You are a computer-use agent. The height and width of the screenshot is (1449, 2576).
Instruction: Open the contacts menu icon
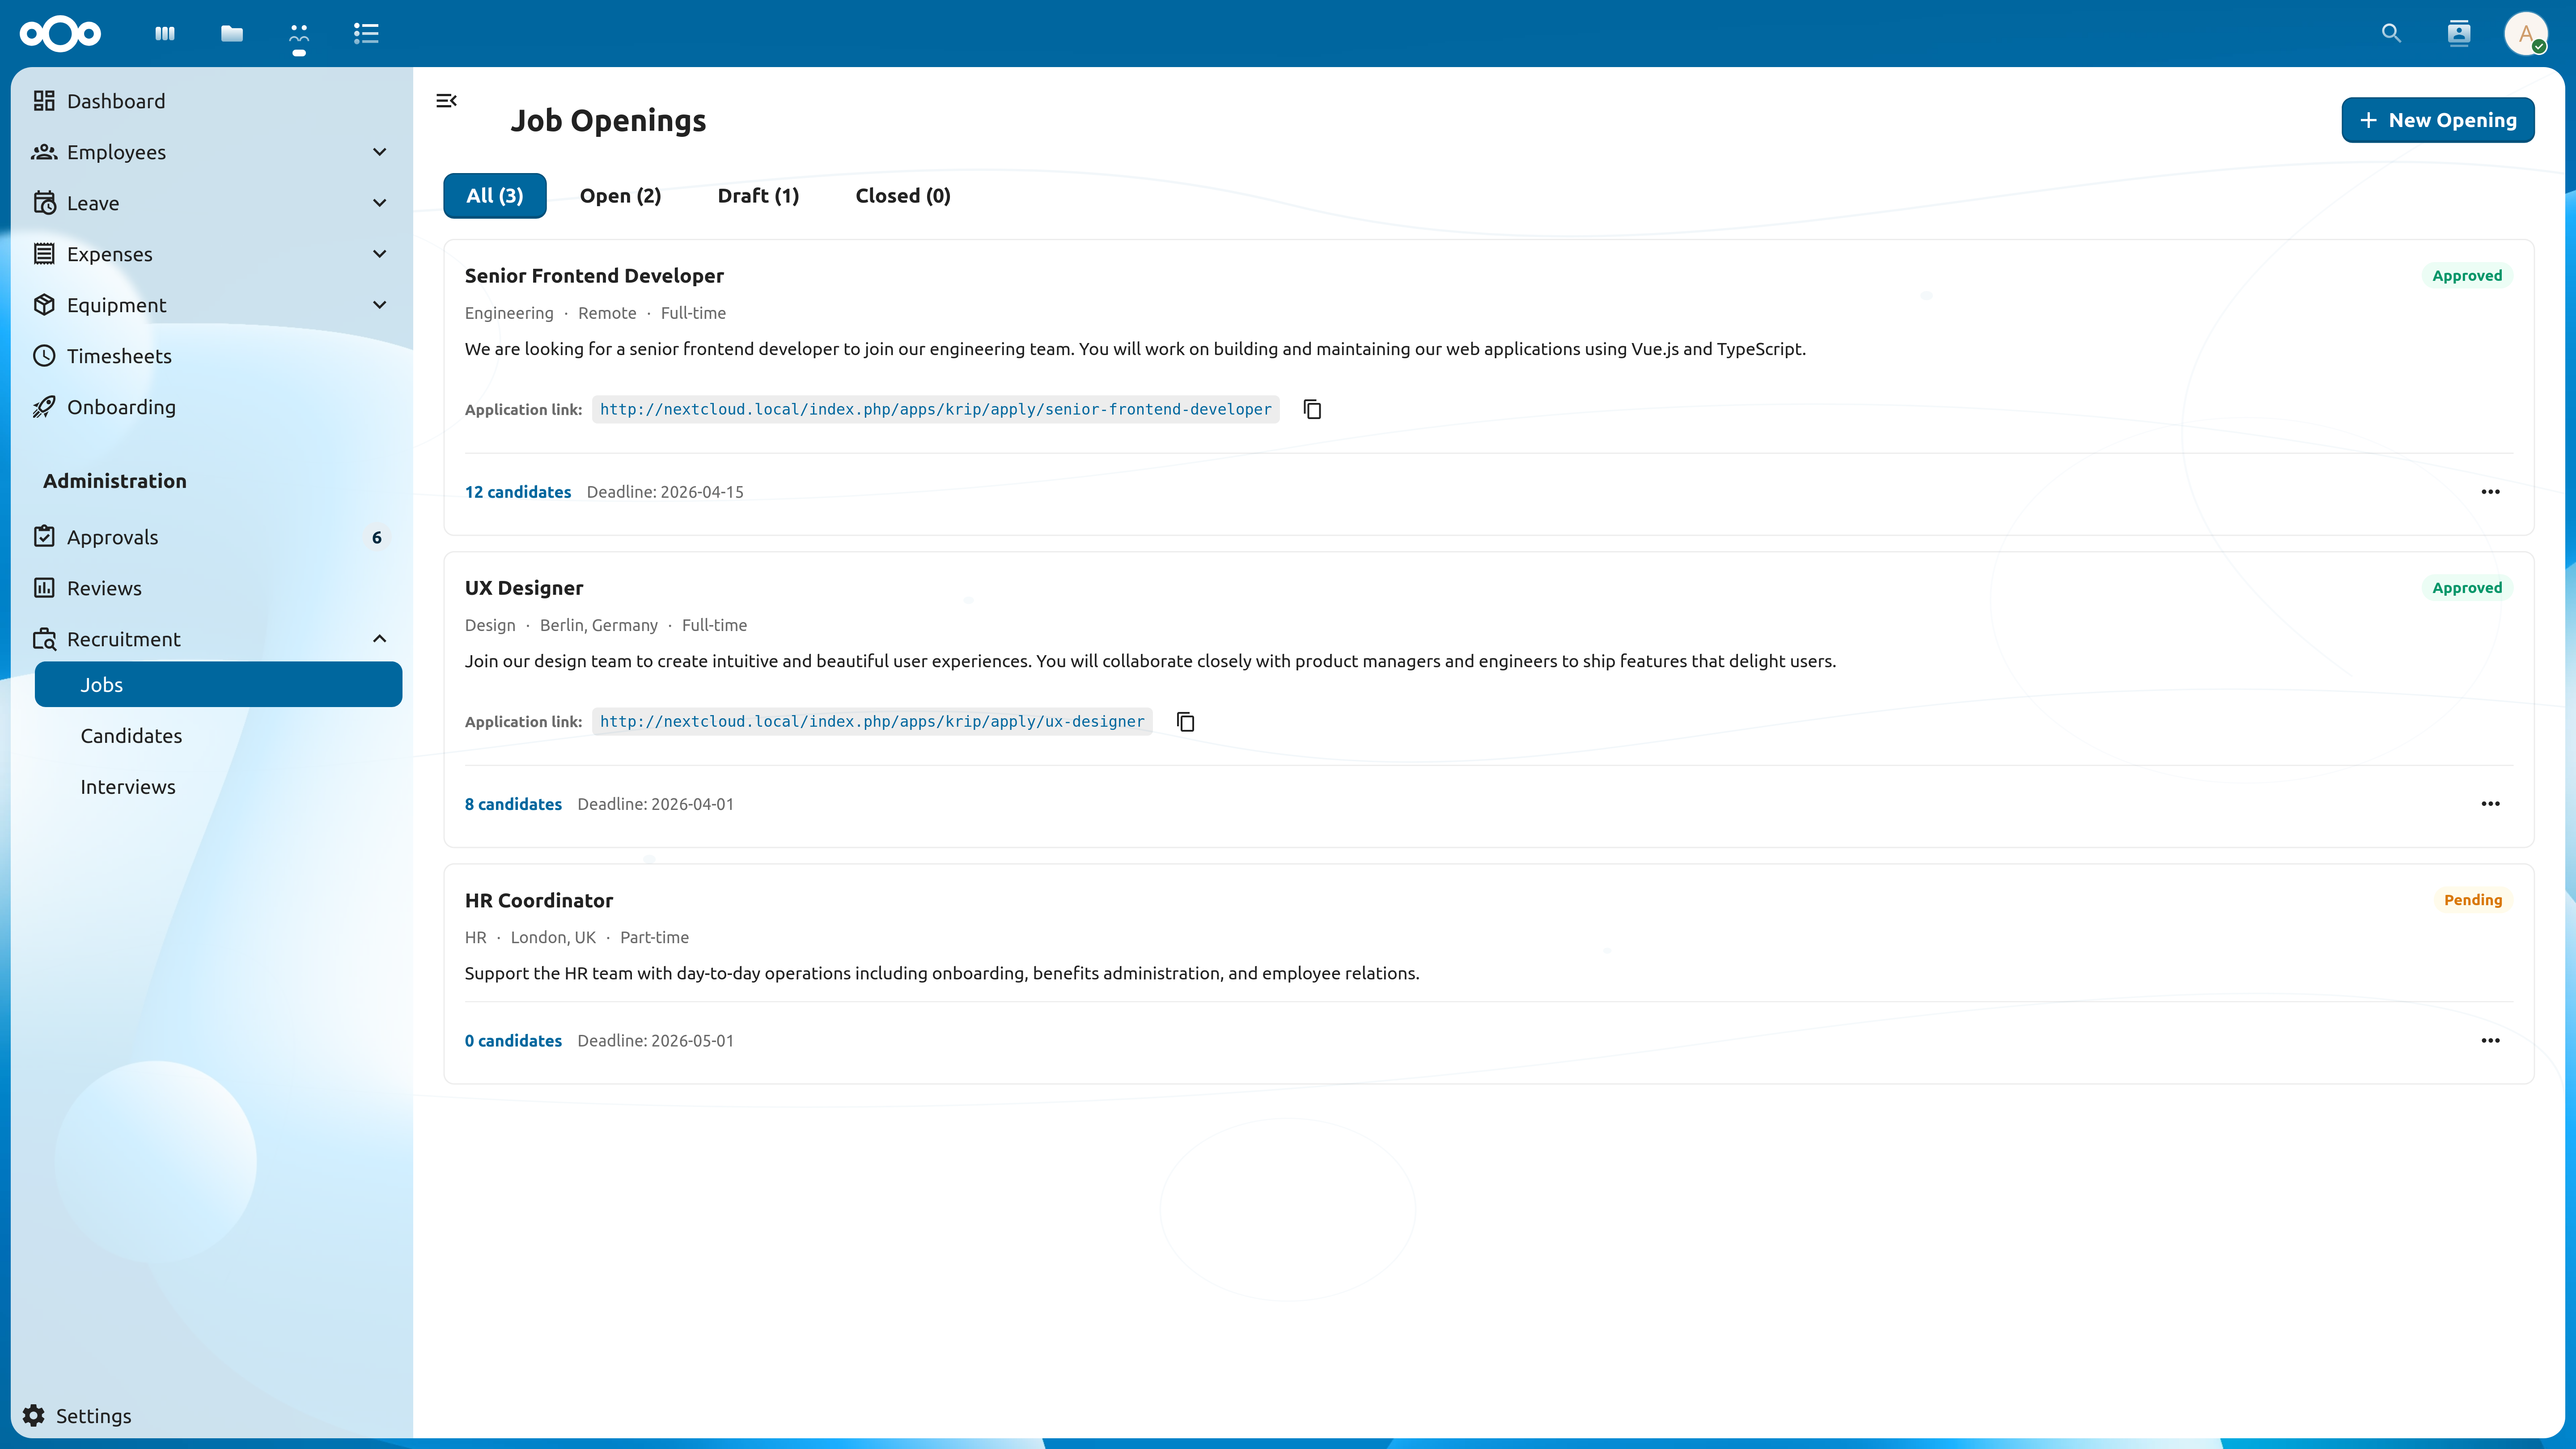point(2458,33)
